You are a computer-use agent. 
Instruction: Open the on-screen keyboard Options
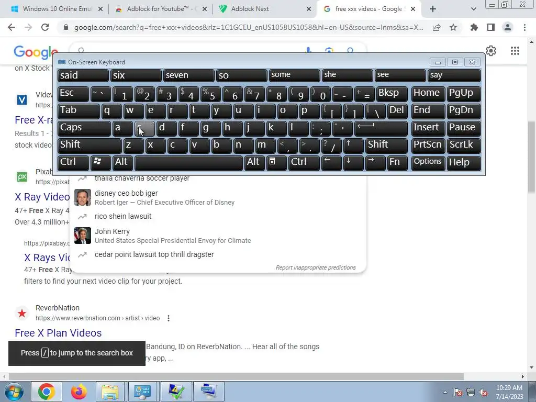428,163
